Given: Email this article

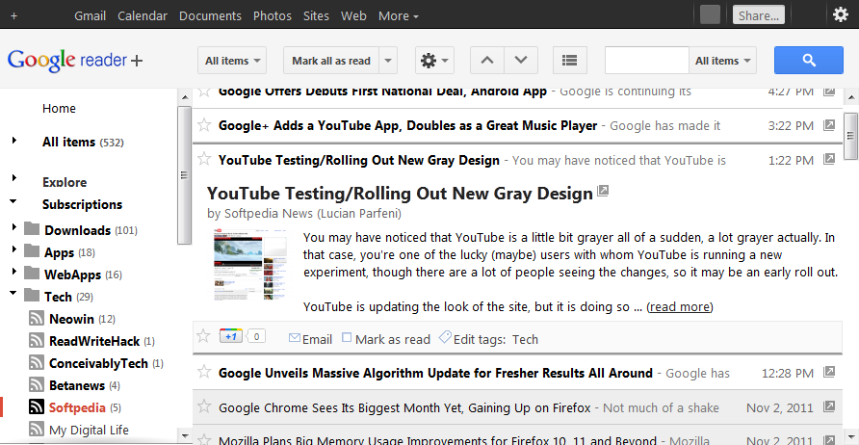Looking at the screenshot, I should pos(310,339).
